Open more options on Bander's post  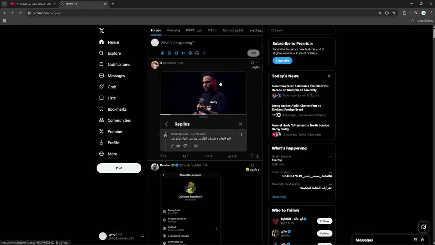[258, 165]
